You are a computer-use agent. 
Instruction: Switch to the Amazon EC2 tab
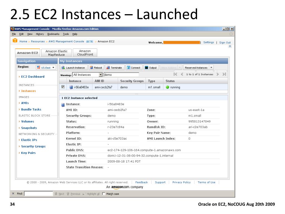[28, 53]
